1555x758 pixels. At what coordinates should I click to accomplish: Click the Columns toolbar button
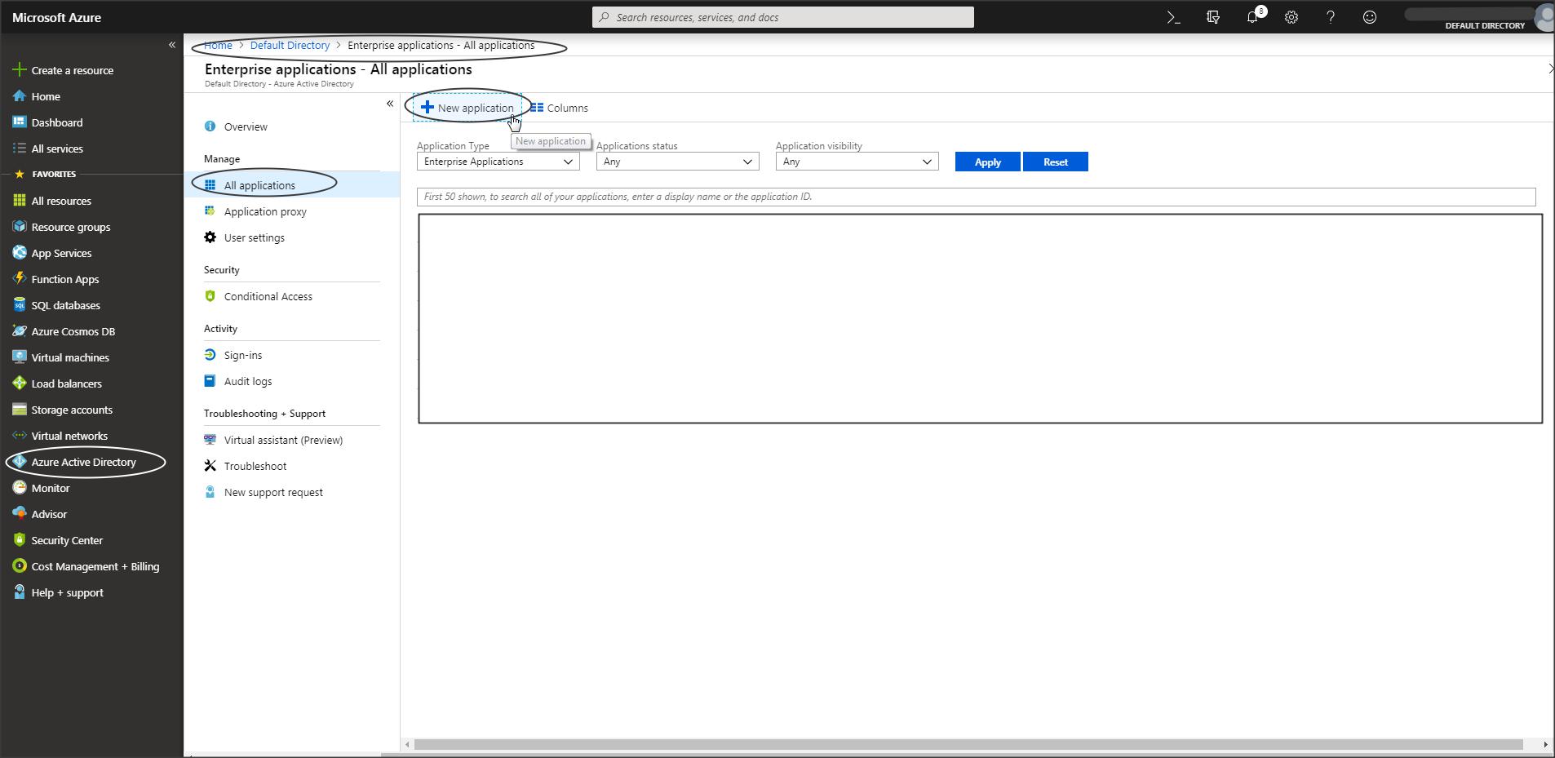[559, 108]
